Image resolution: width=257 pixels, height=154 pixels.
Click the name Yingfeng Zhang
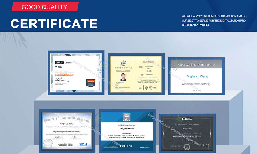tap(67, 124)
